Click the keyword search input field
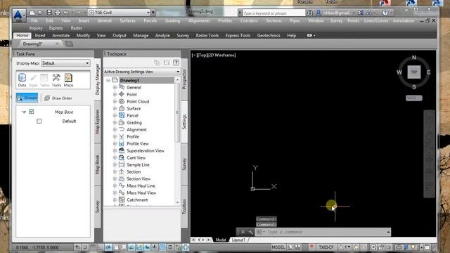The image size is (450, 253). click(274, 13)
